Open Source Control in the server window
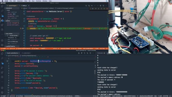This screenshot has width=172, height=97. coord(2,16)
